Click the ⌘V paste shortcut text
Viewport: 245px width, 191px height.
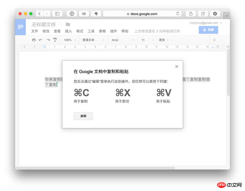coord(164,93)
